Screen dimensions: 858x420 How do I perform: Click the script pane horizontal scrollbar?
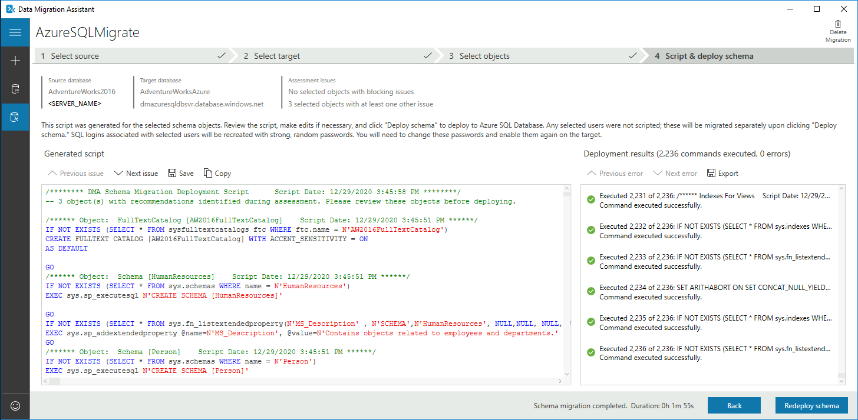click(x=303, y=381)
